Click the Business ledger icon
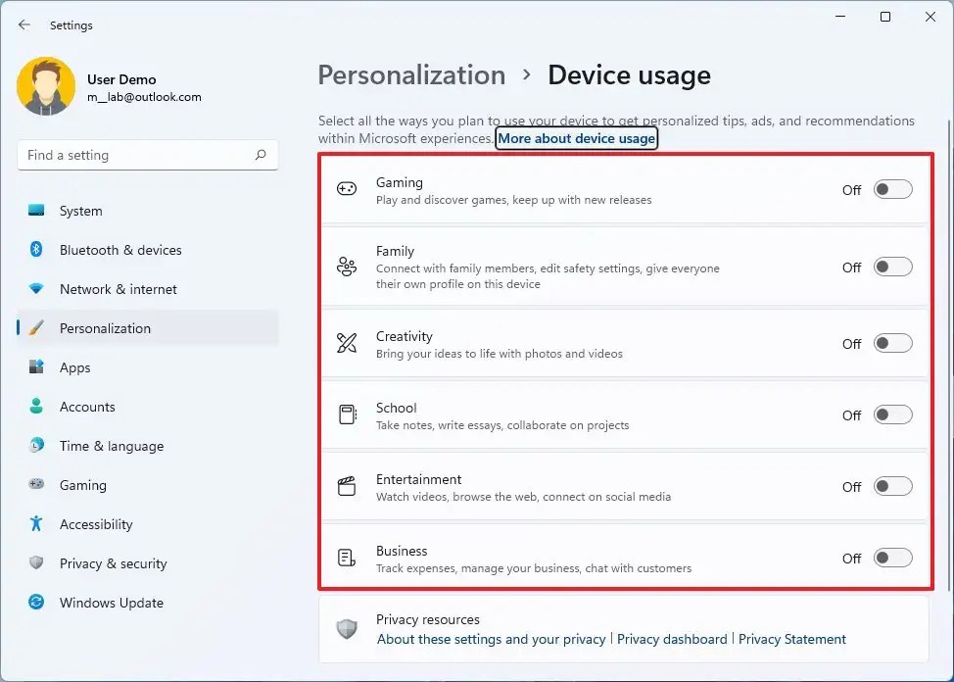The width and height of the screenshot is (954, 682). pyautogui.click(x=346, y=557)
